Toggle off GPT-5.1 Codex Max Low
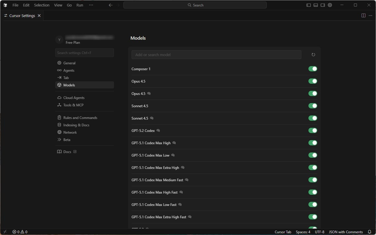 pos(313,155)
